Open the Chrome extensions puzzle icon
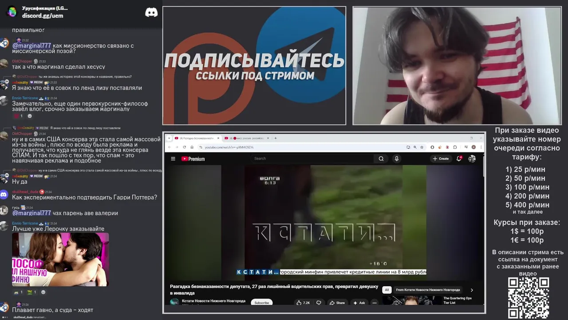568x320 pixels. click(x=455, y=147)
